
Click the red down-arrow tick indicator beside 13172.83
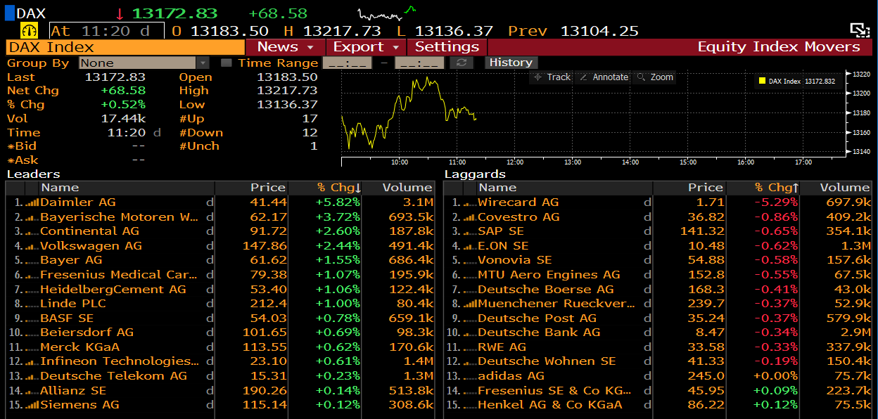pyautogui.click(x=120, y=13)
